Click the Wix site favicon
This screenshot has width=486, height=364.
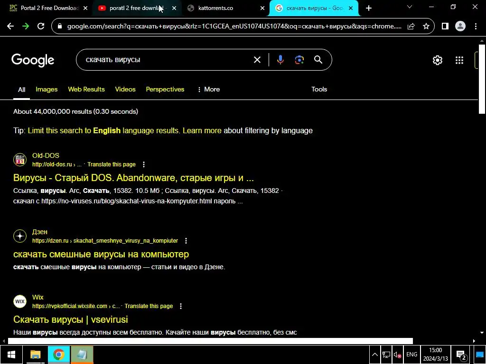(20, 301)
